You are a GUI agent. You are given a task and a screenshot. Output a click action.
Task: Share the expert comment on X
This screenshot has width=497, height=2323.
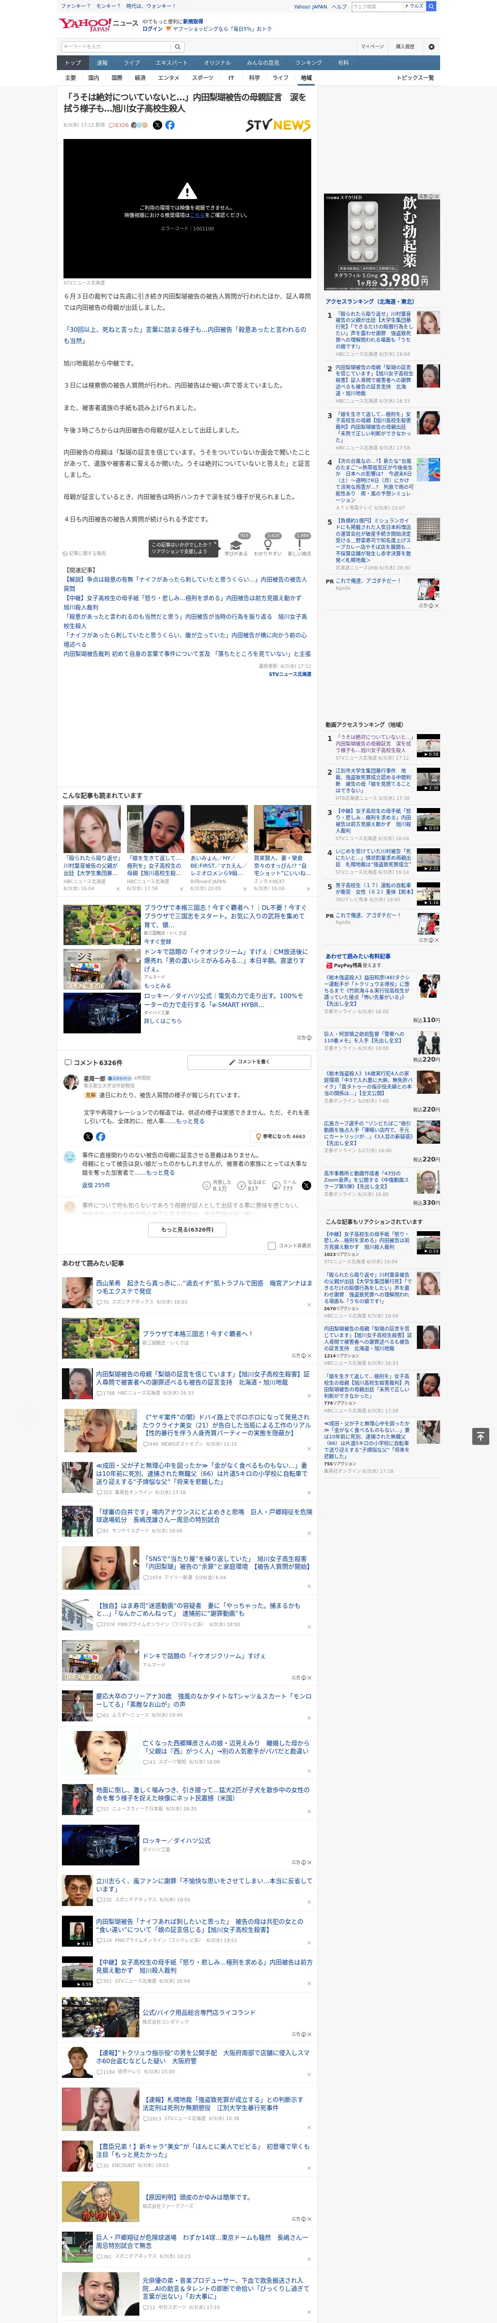pyautogui.click(x=87, y=1136)
